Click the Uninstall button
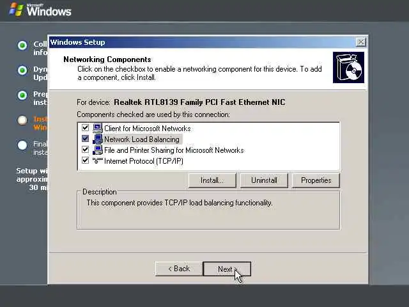Image resolution: width=409 pixels, height=307 pixels. coord(264,180)
